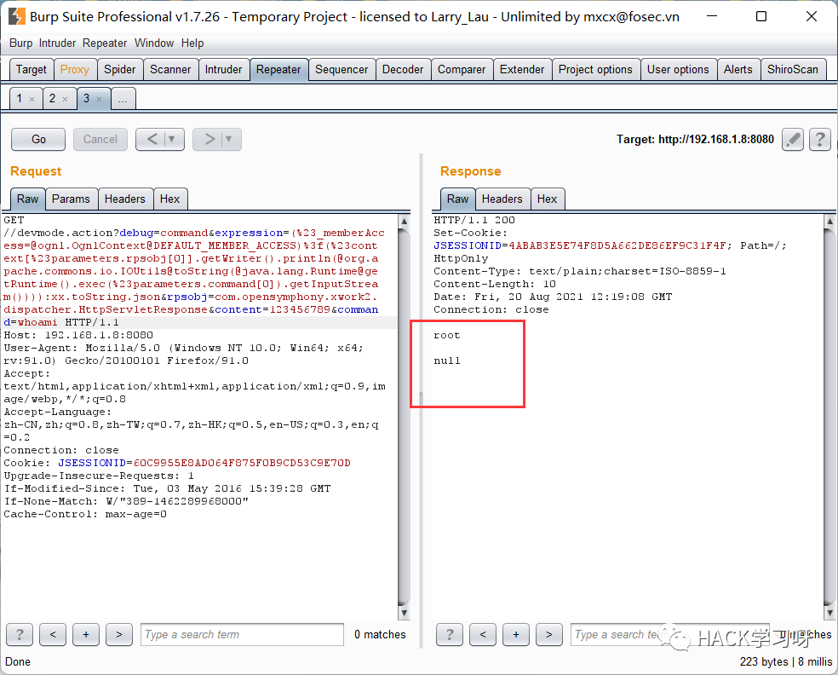The width and height of the screenshot is (838, 675).
Task: Show request Params view
Action: point(71,199)
